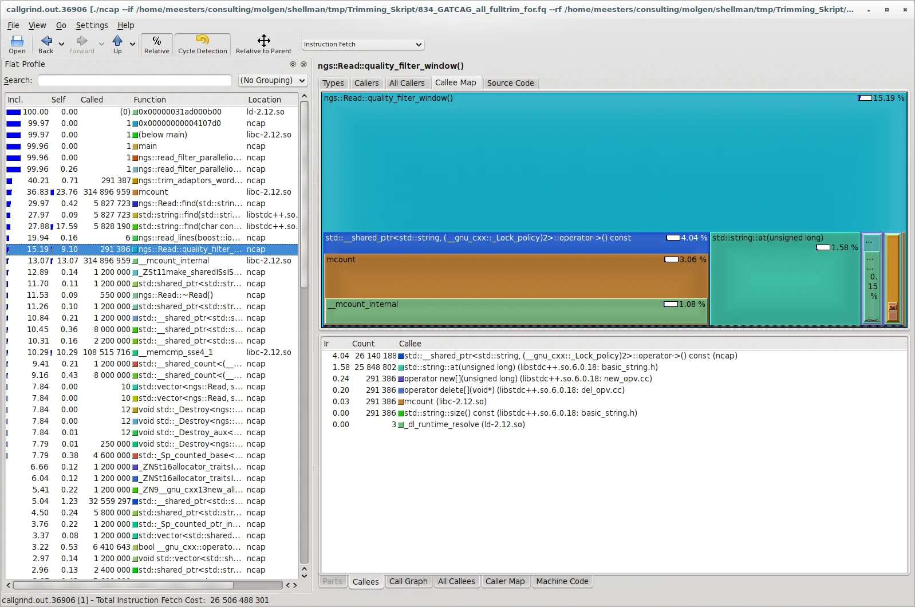
Task: Switch to the Types tab
Action: click(333, 83)
